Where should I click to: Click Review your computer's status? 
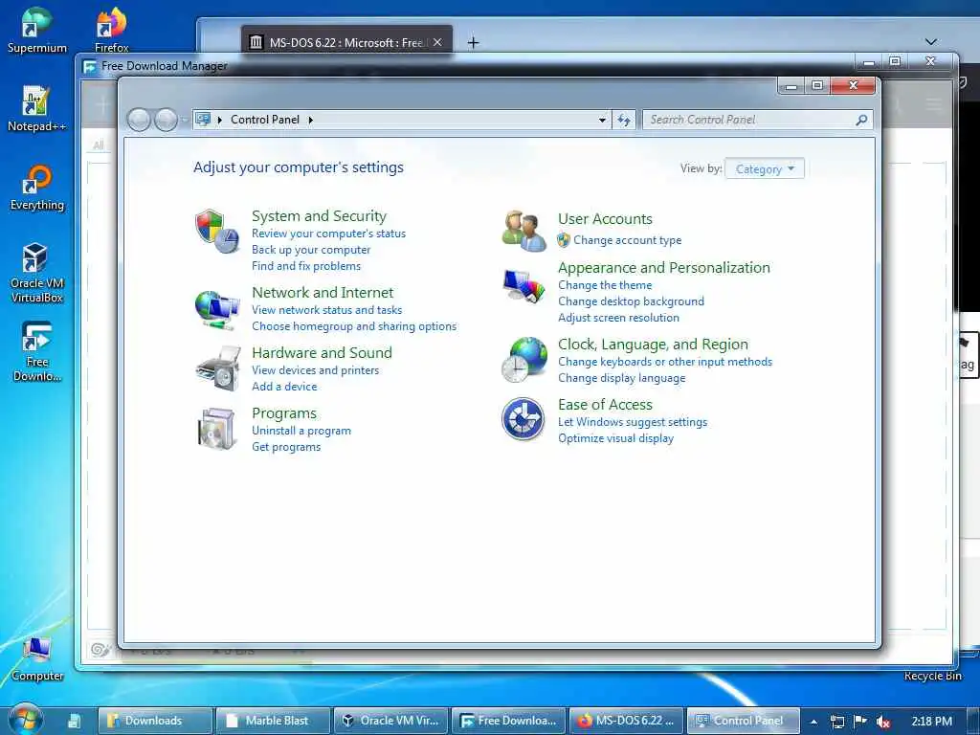pos(329,234)
